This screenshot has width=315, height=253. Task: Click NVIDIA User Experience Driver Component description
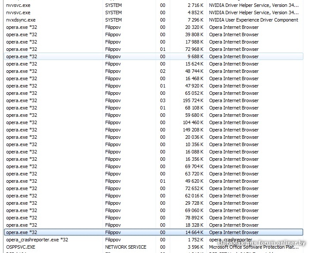tap(253, 20)
